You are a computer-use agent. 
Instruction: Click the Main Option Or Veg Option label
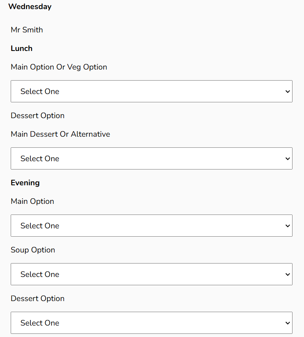[x=59, y=67]
